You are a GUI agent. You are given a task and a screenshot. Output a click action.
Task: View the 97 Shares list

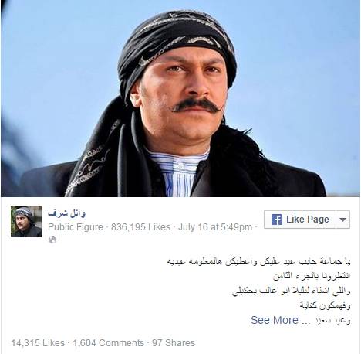[x=174, y=343]
